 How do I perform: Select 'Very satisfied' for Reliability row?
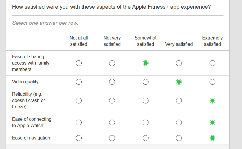(x=179, y=101)
